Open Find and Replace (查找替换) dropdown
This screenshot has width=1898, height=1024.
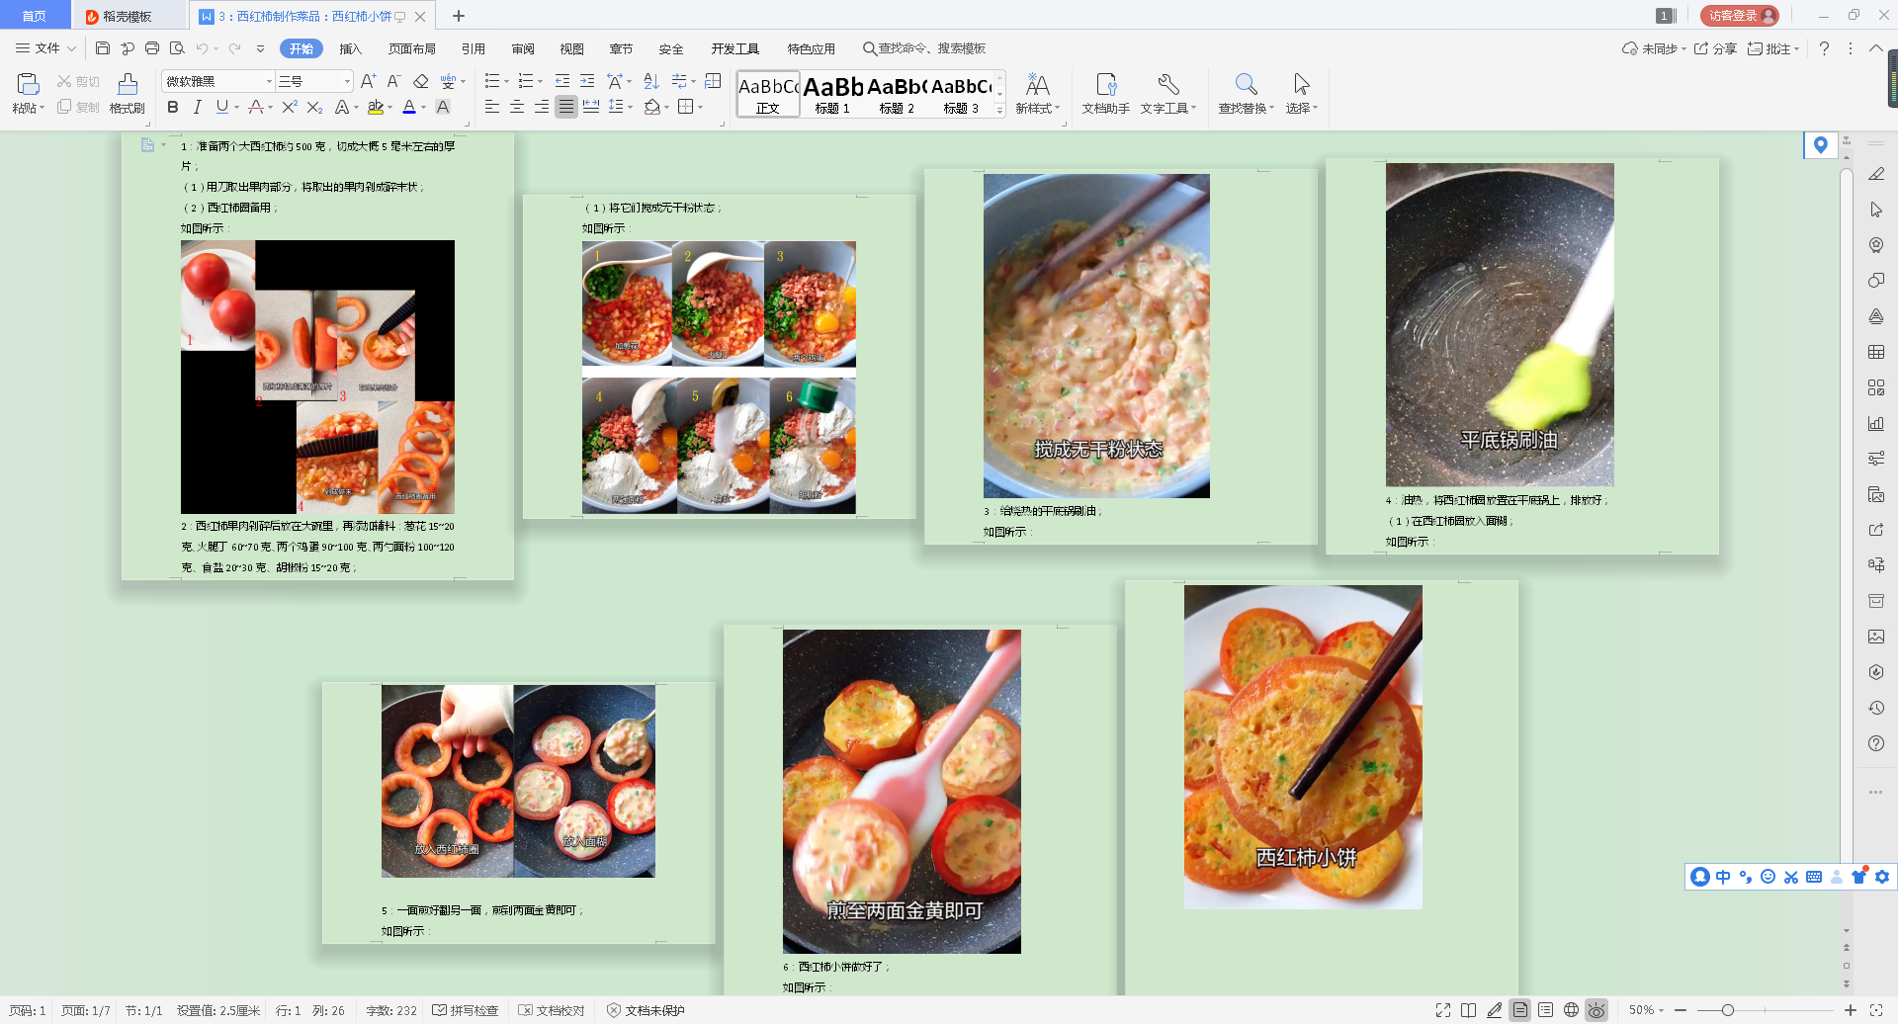point(1247,109)
